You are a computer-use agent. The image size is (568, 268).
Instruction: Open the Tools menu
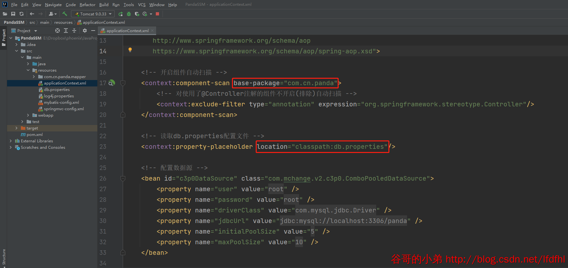(x=129, y=4)
